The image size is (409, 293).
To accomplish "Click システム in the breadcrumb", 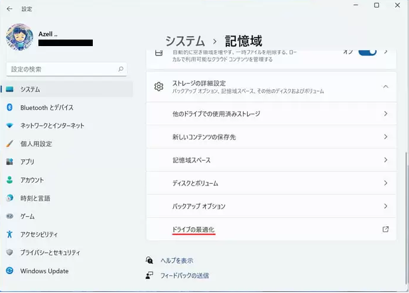I will [185, 41].
